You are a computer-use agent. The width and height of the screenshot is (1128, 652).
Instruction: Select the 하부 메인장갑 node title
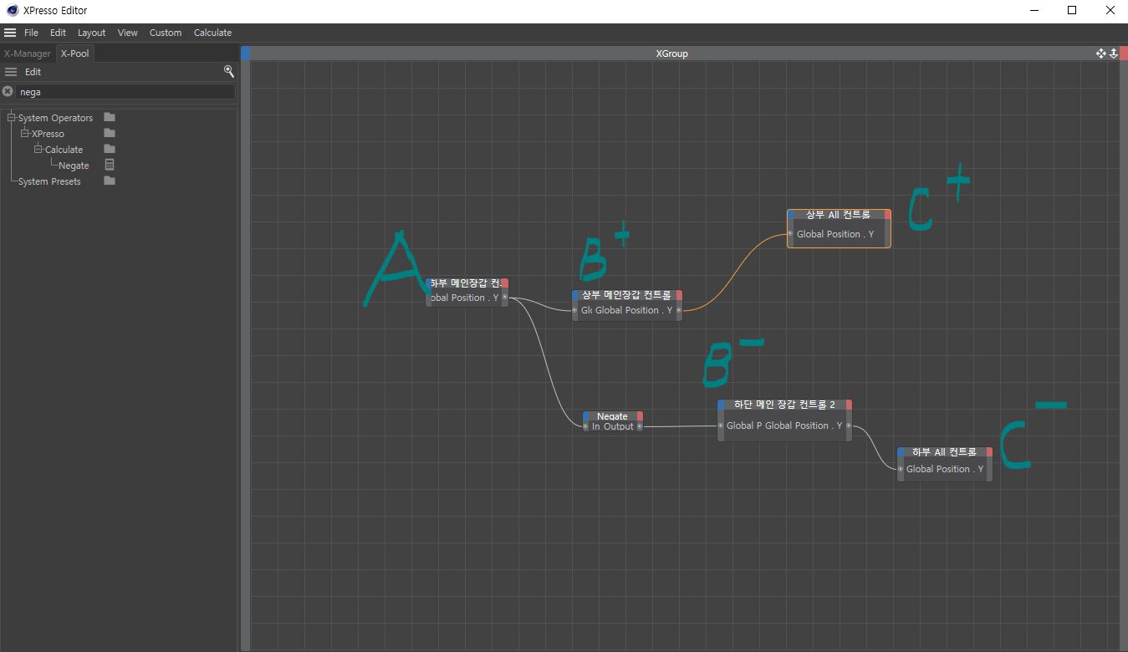(x=466, y=283)
